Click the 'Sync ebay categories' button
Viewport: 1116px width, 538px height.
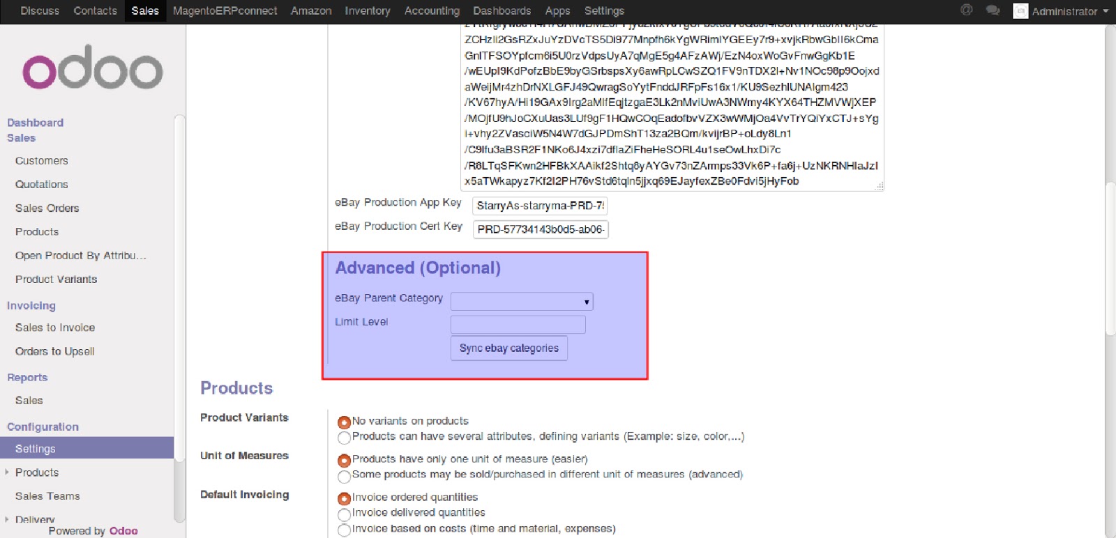pos(509,348)
